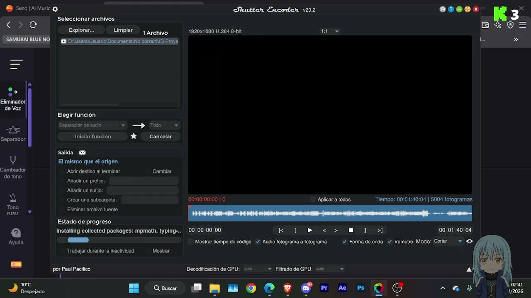Screen dimensions: 531x298
Task: Enable Añadir un sufijo checkbox
Action: point(62,190)
